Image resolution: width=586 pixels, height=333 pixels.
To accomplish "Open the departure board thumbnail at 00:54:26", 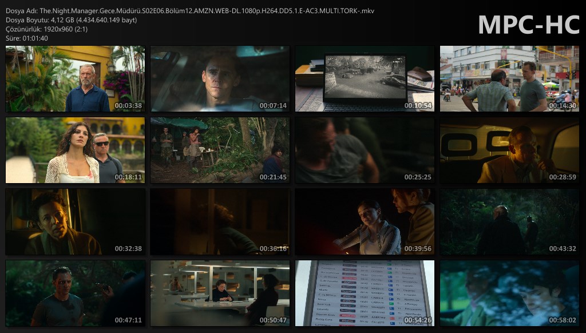I will [x=365, y=294].
